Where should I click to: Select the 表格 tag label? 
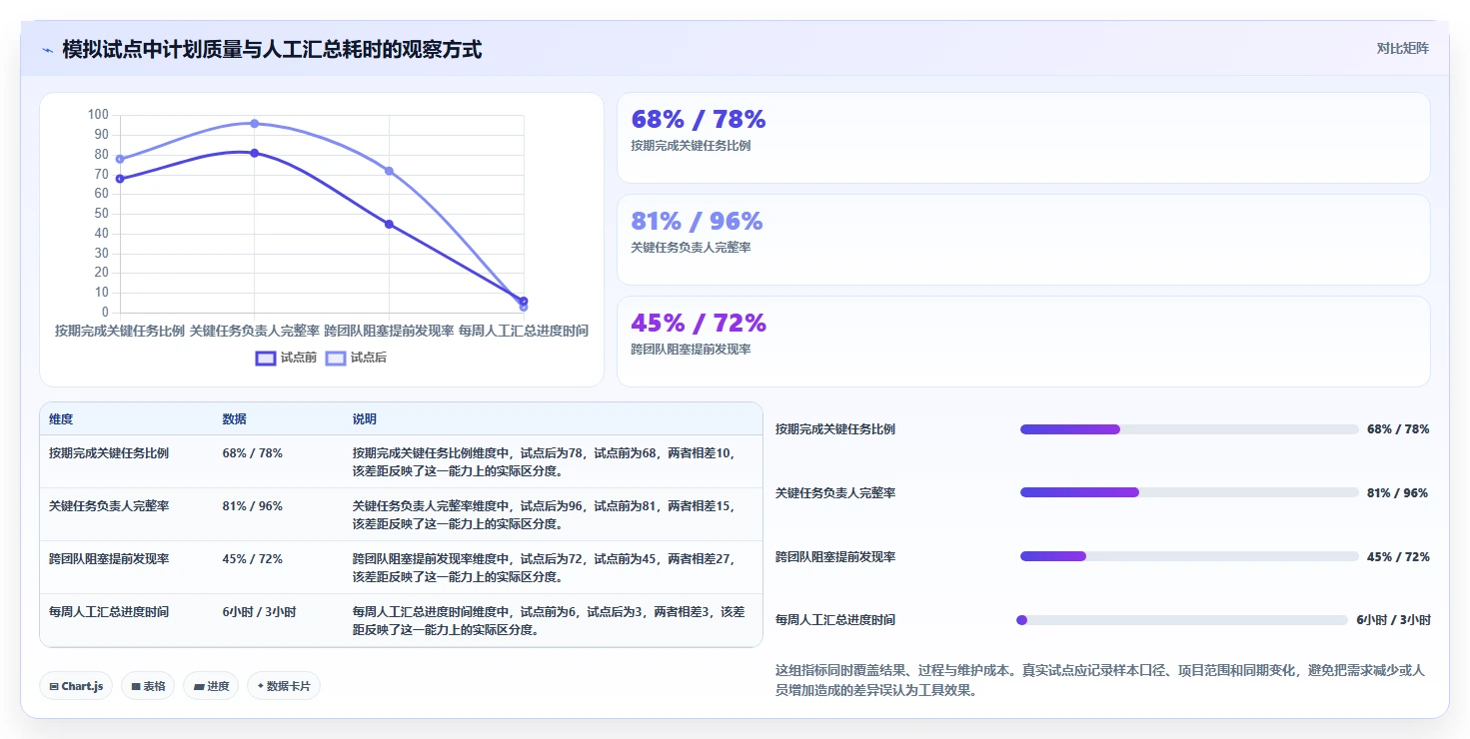154,686
